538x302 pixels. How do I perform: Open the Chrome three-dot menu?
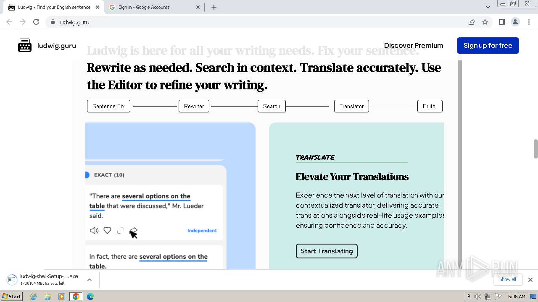(529, 22)
